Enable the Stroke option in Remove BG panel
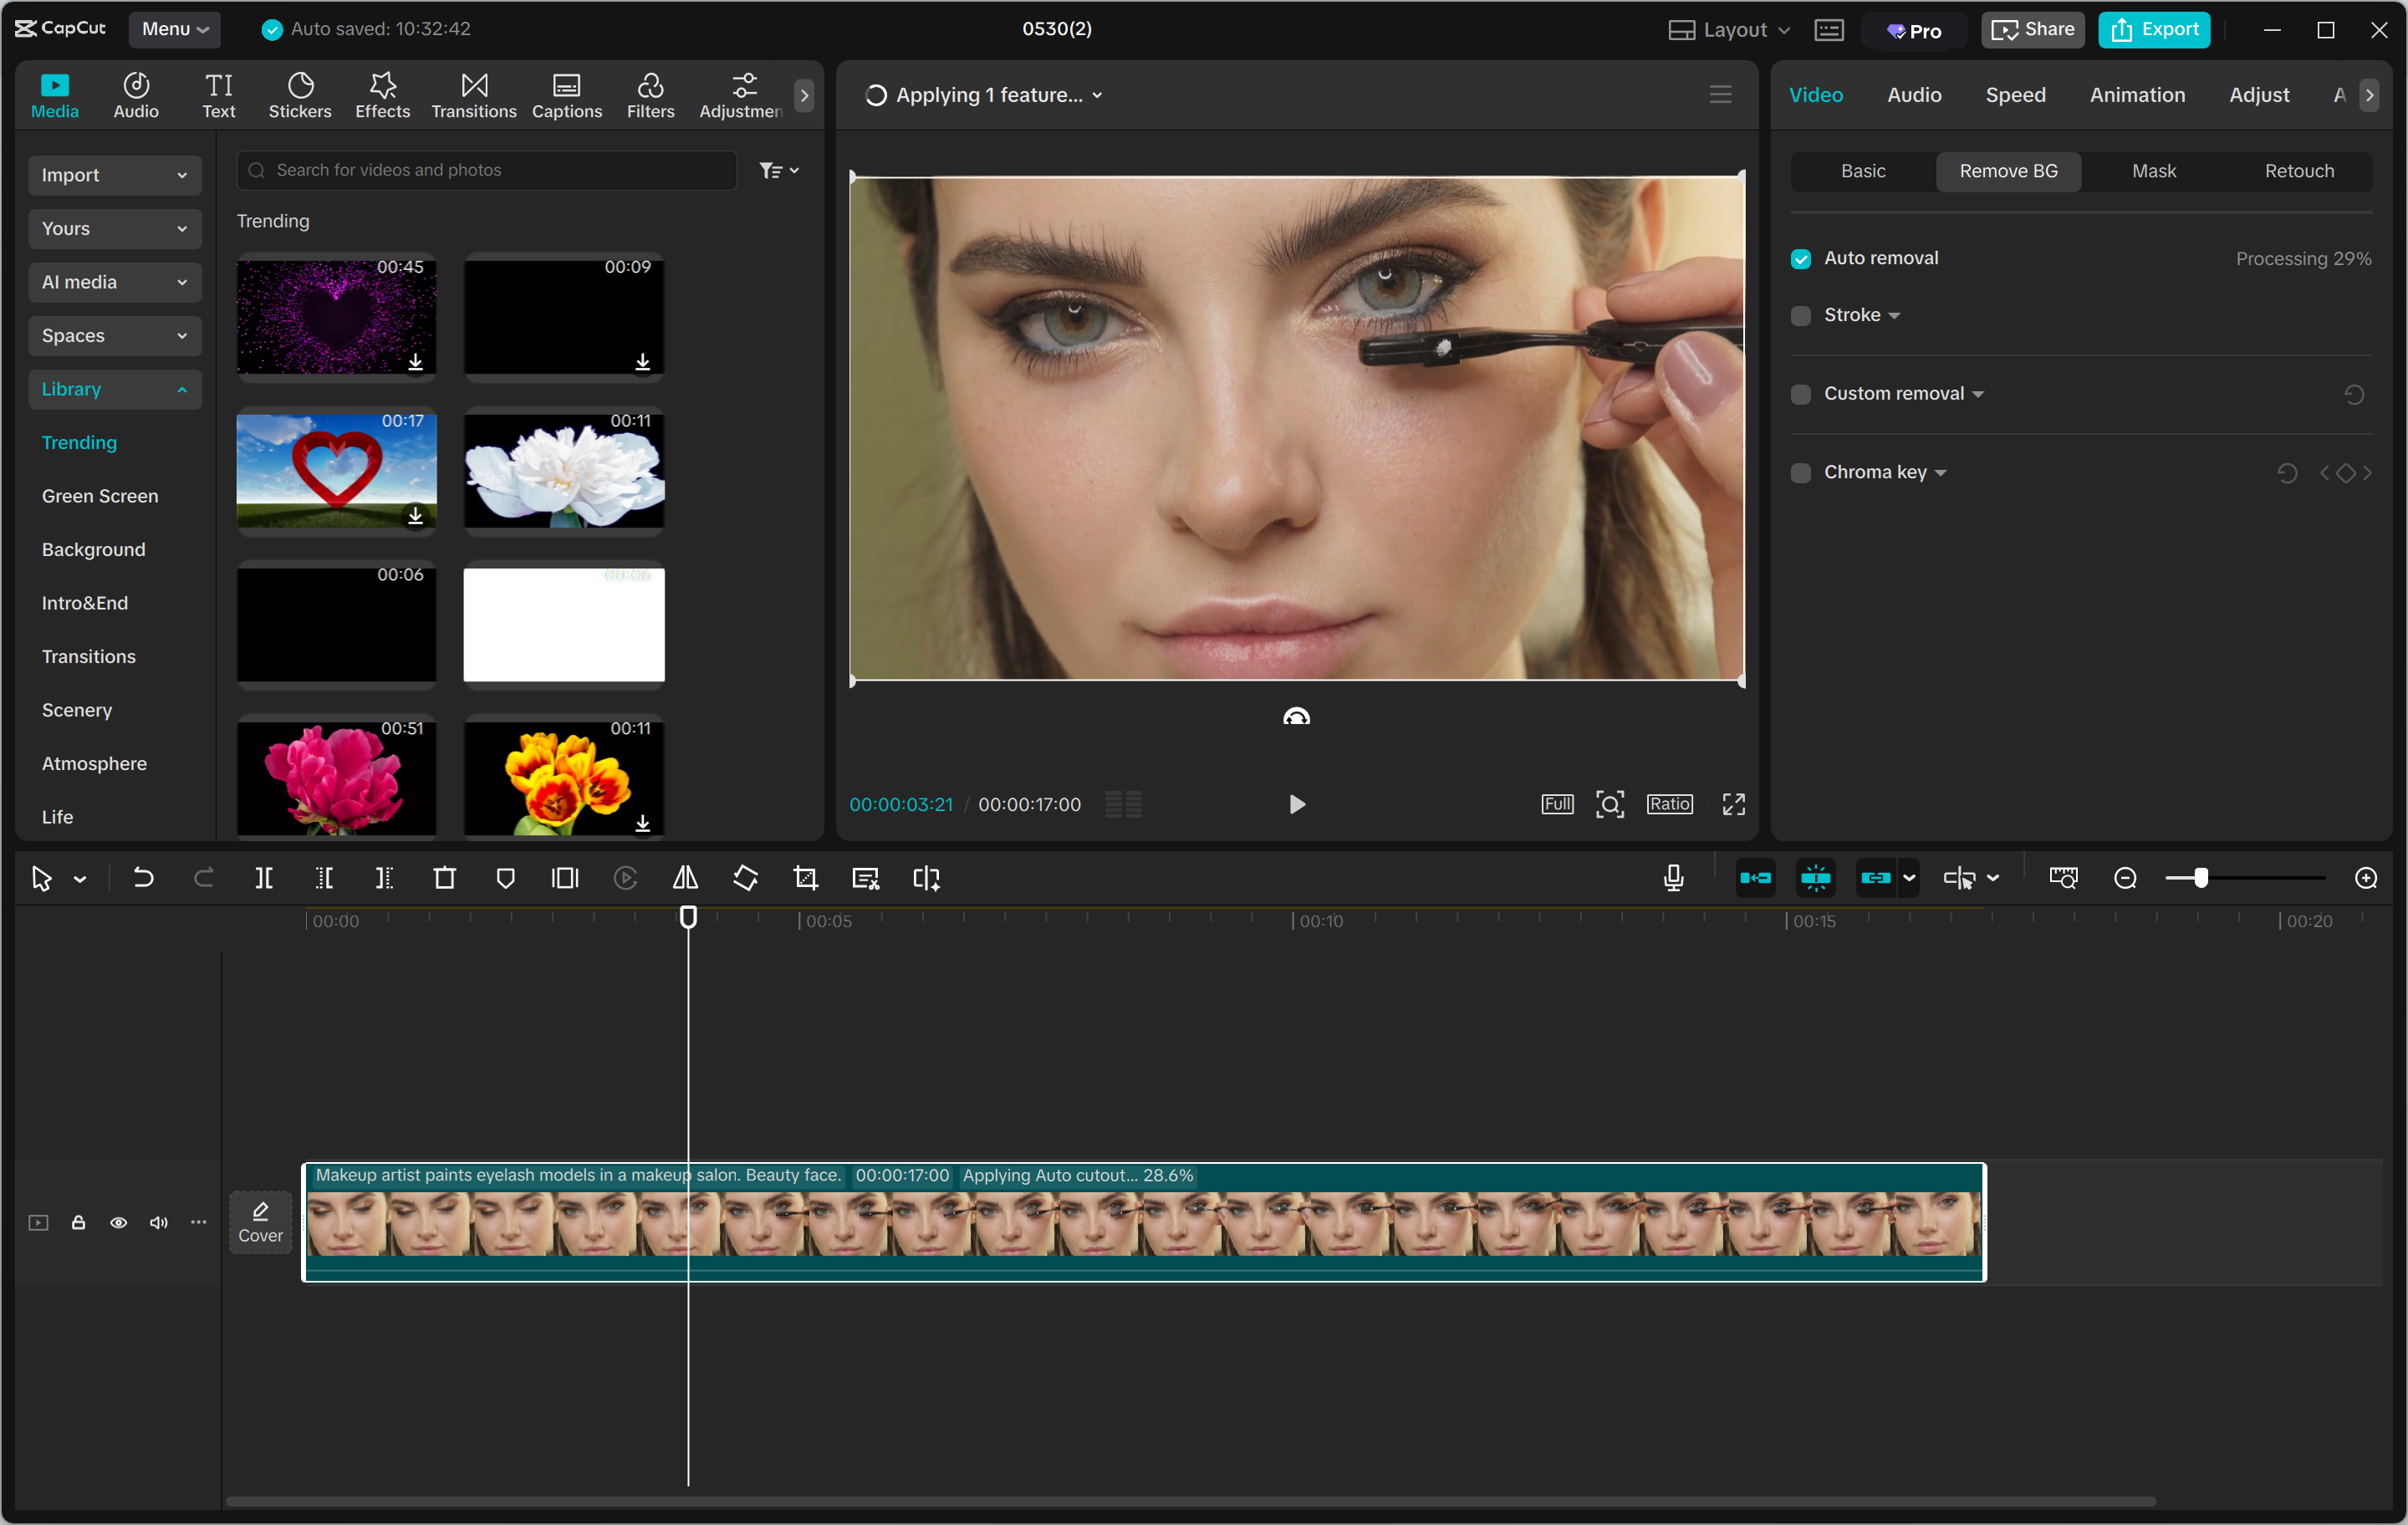This screenshot has width=2408, height=1525. click(1801, 315)
